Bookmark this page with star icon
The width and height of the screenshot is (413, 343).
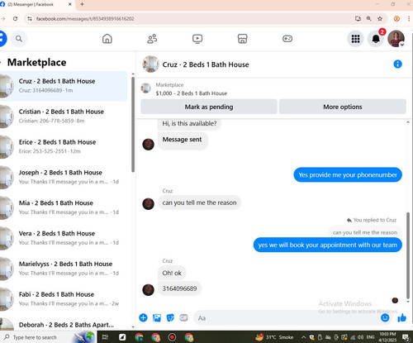[380, 19]
